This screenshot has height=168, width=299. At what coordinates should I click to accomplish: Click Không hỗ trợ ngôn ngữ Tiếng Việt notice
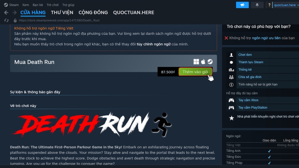44,28
